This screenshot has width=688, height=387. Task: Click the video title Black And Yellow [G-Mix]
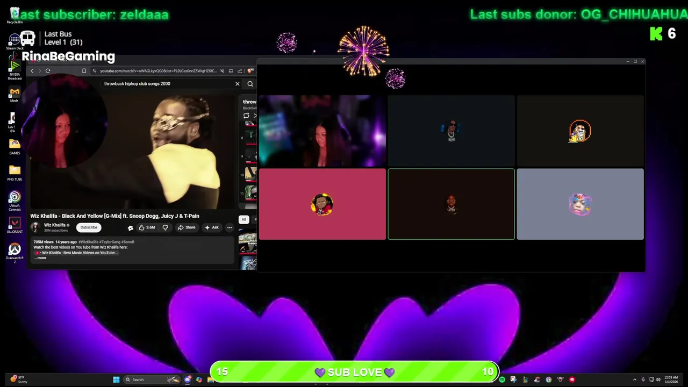click(114, 216)
